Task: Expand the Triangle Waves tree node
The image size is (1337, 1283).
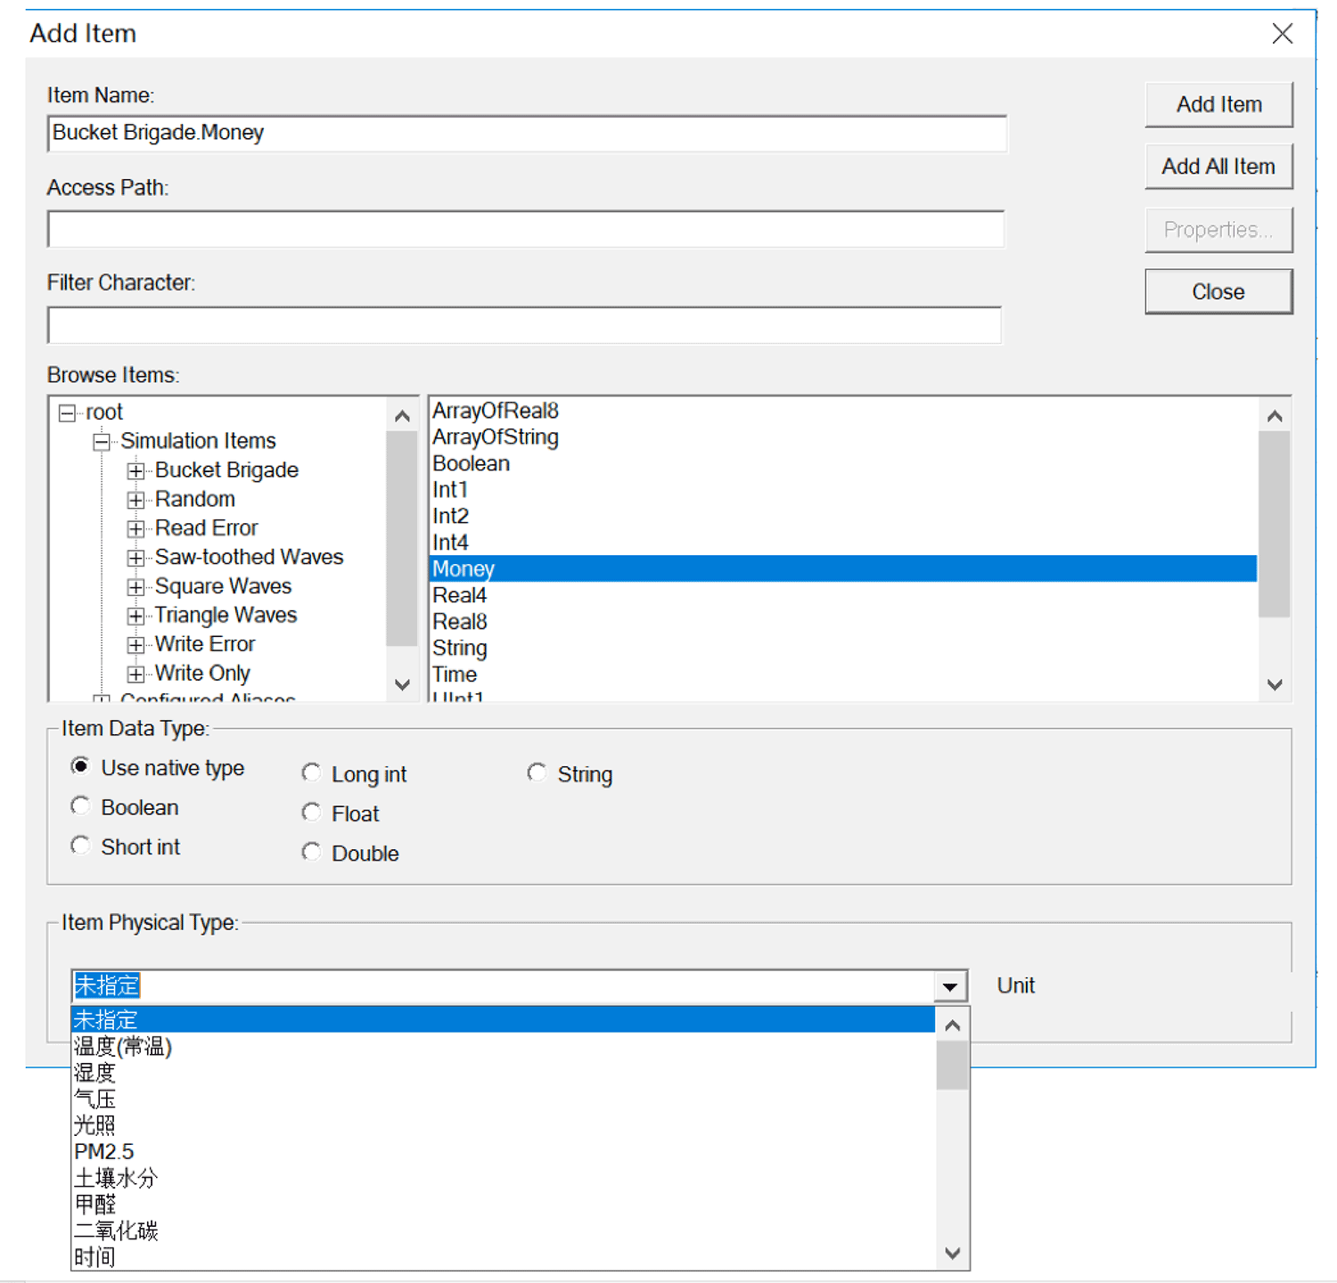Action: [135, 617]
